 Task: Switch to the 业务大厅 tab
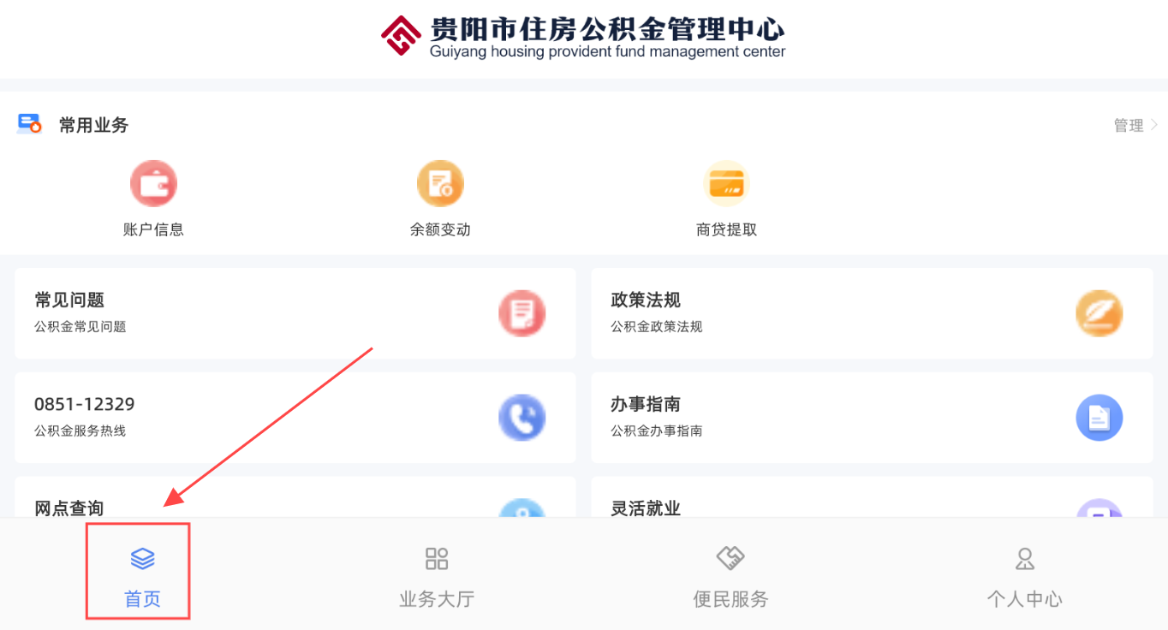point(437,577)
